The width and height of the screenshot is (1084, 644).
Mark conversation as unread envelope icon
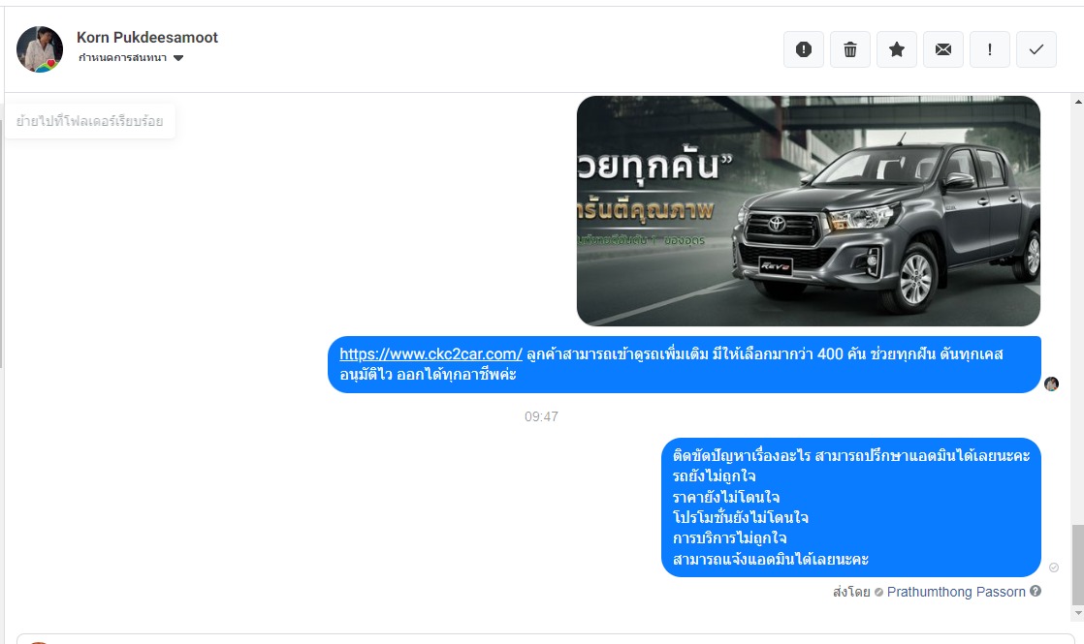(x=943, y=49)
